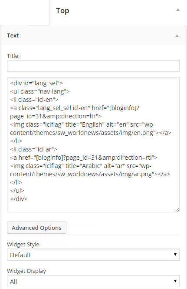Open the Advanced Options button
This screenshot has width=187, height=289.
[x=36, y=228]
